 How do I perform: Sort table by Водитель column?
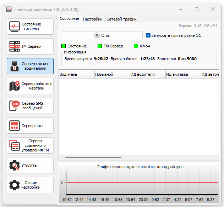tap(77, 74)
